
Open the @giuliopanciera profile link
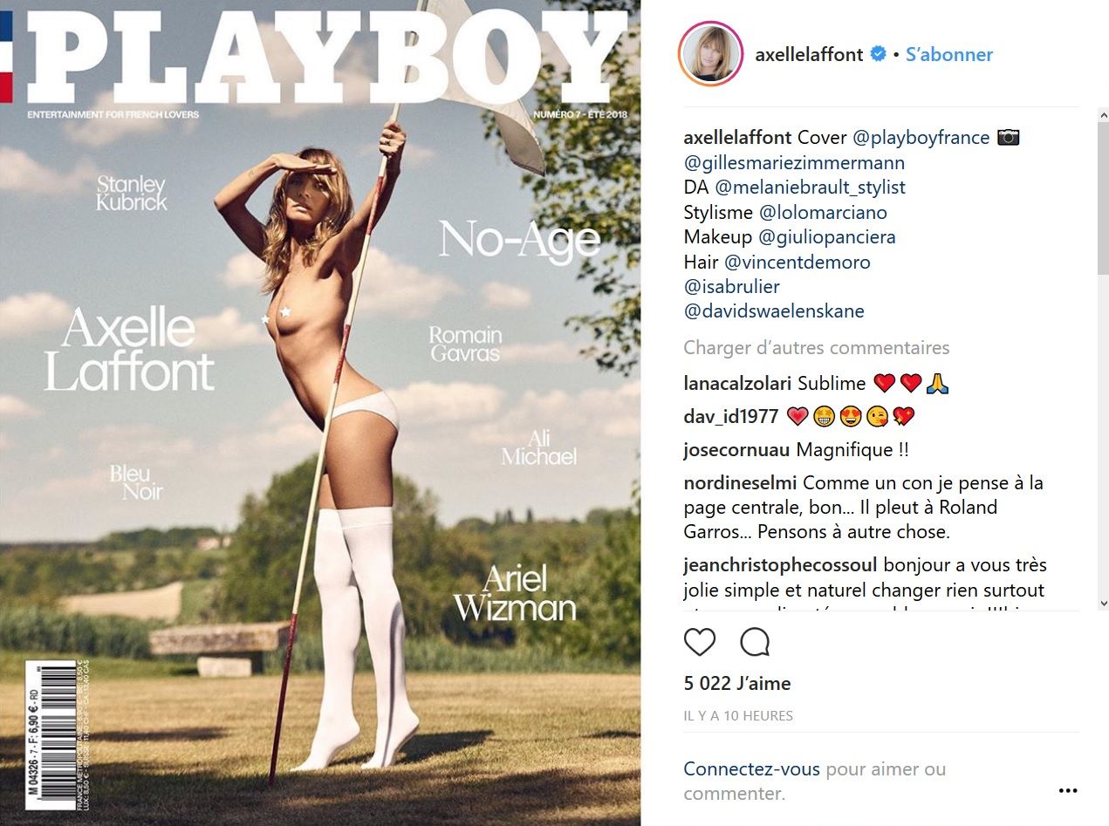[826, 236]
